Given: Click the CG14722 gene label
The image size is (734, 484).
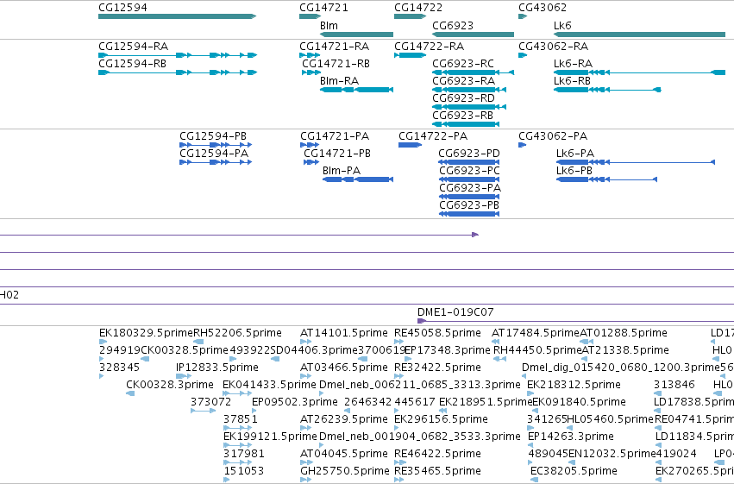Looking at the screenshot, I should pyautogui.click(x=418, y=8).
